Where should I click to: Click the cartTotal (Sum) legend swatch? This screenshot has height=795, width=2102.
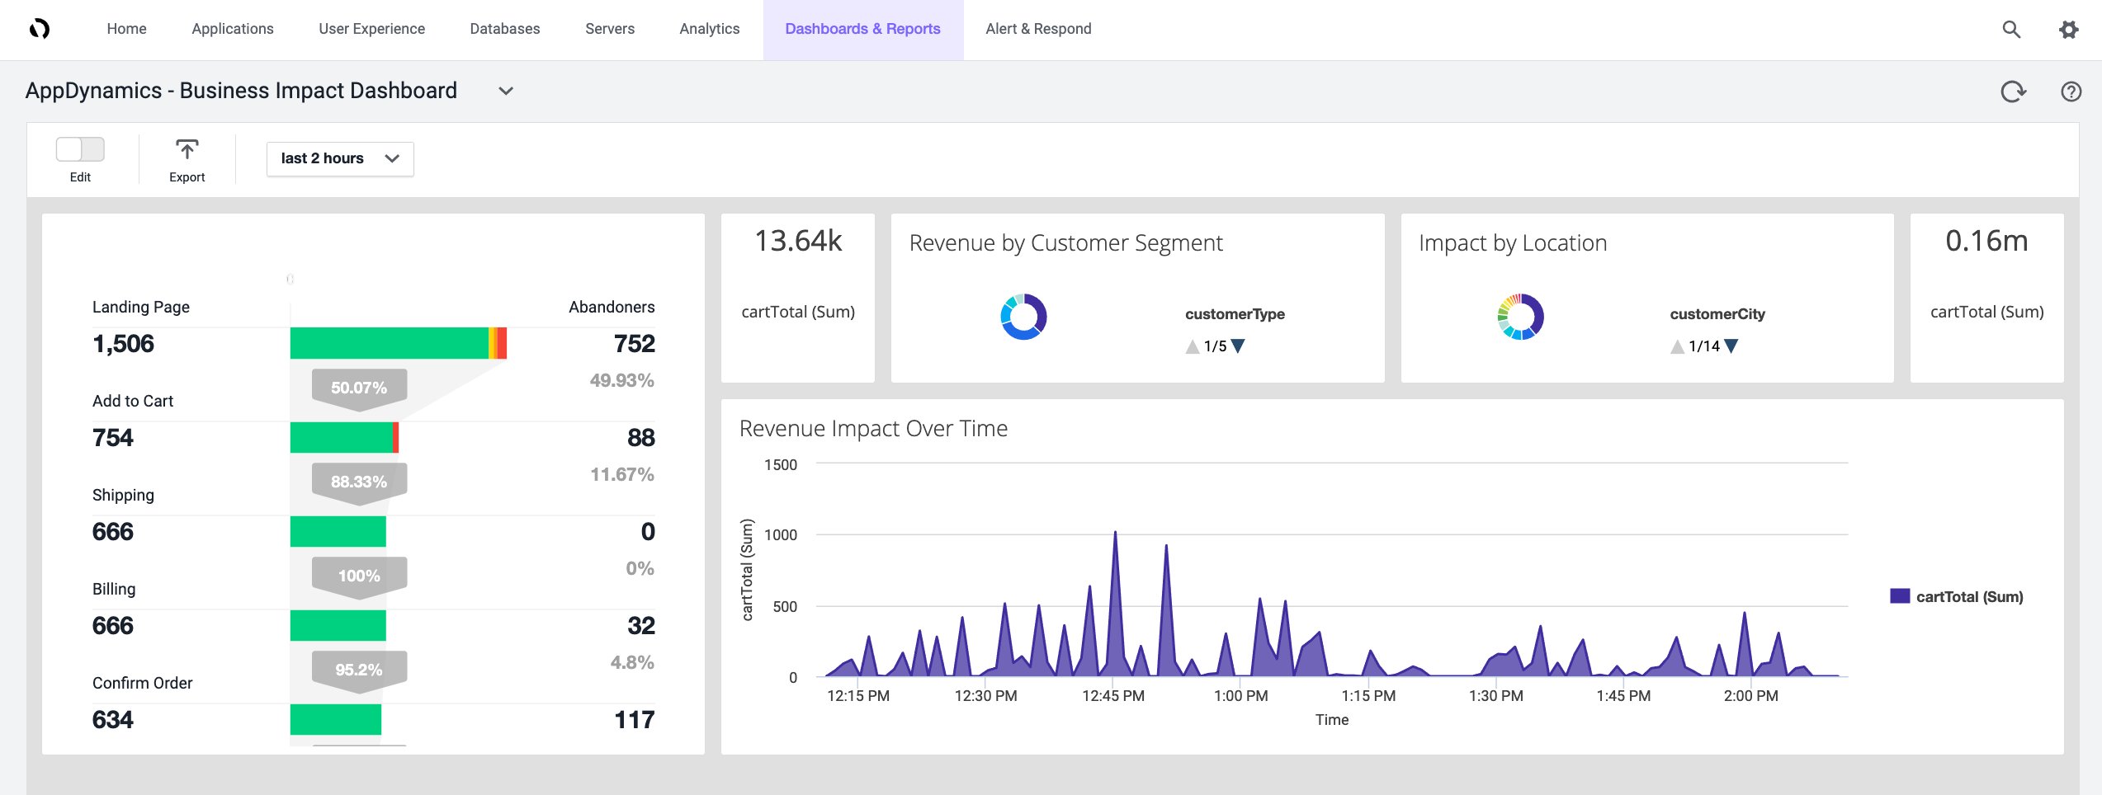click(1900, 595)
